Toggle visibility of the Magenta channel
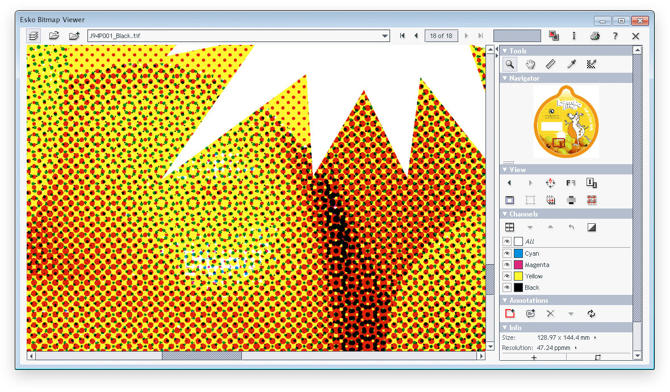Screen dimensions: 670x392 point(507,265)
